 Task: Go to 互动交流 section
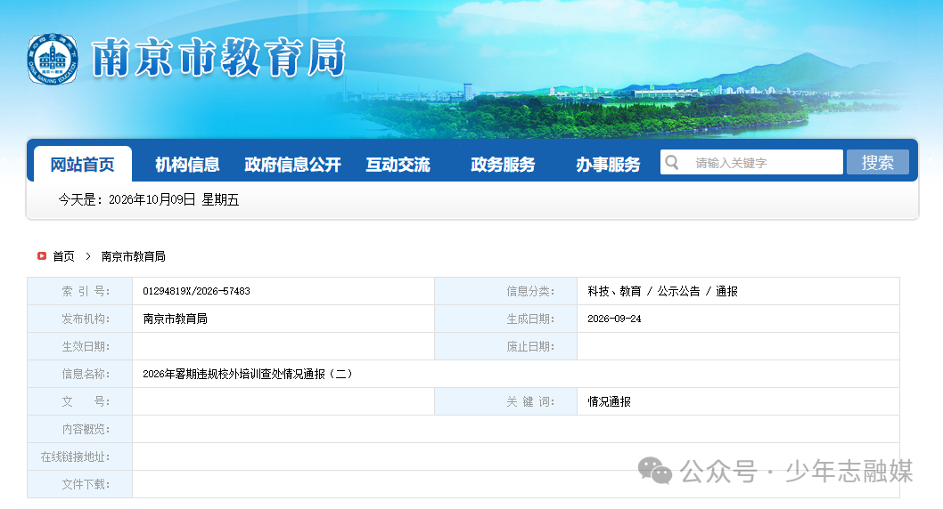coord(398,165)
